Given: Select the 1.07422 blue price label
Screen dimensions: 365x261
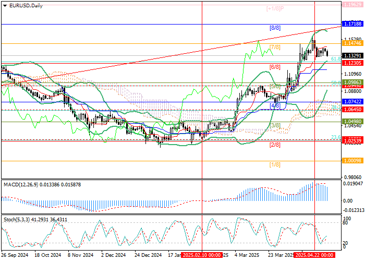Looking at the screenshot, I should (x=353, y=102).
